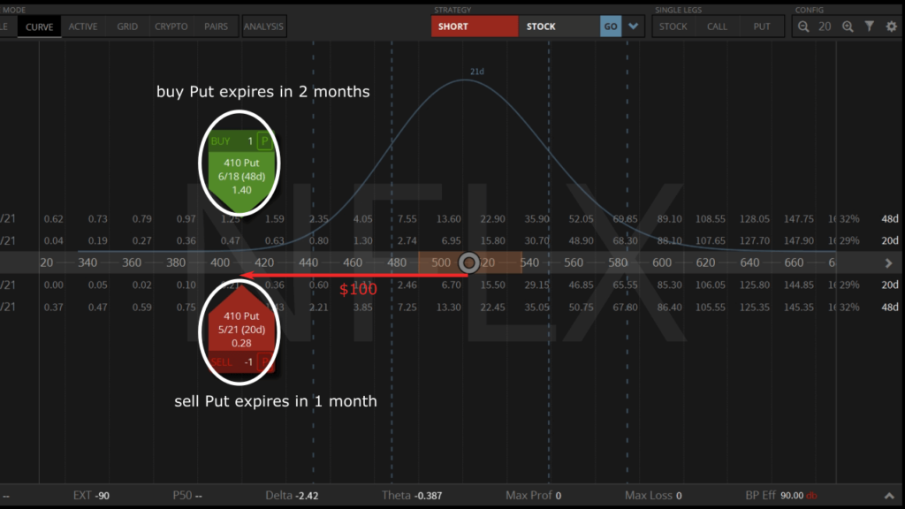This screenshot has height=509, width=905.
Task: Add a single-leg PUT
Action: coord(761,27)
